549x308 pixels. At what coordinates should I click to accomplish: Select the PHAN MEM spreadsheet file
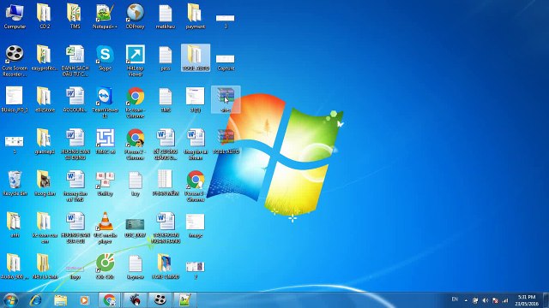[166, 183]
